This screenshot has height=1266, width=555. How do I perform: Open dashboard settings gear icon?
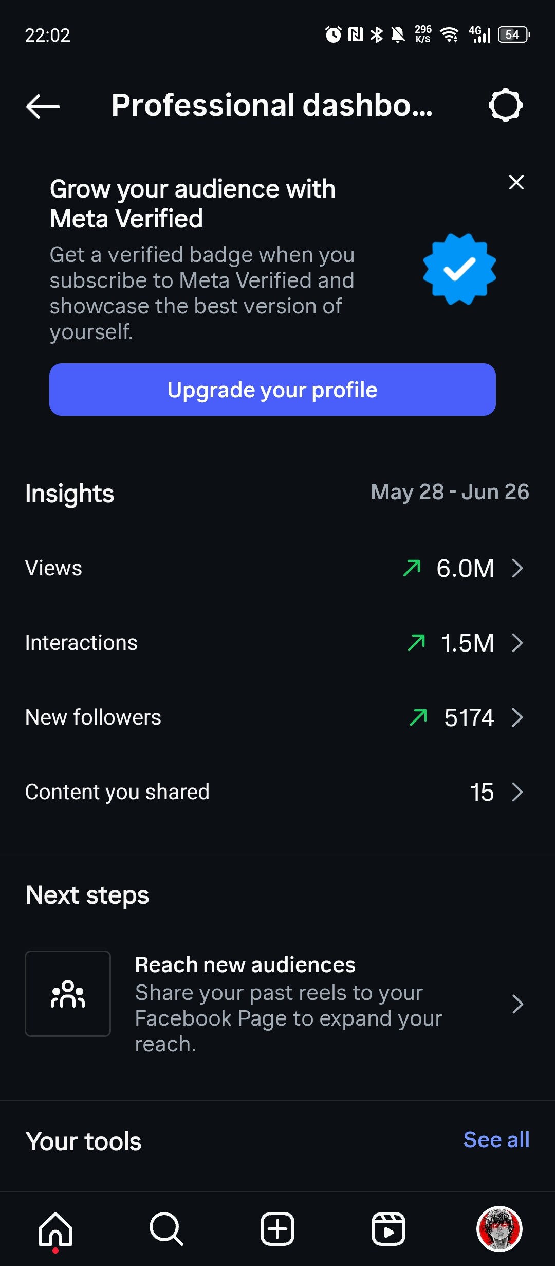point(505,105)
